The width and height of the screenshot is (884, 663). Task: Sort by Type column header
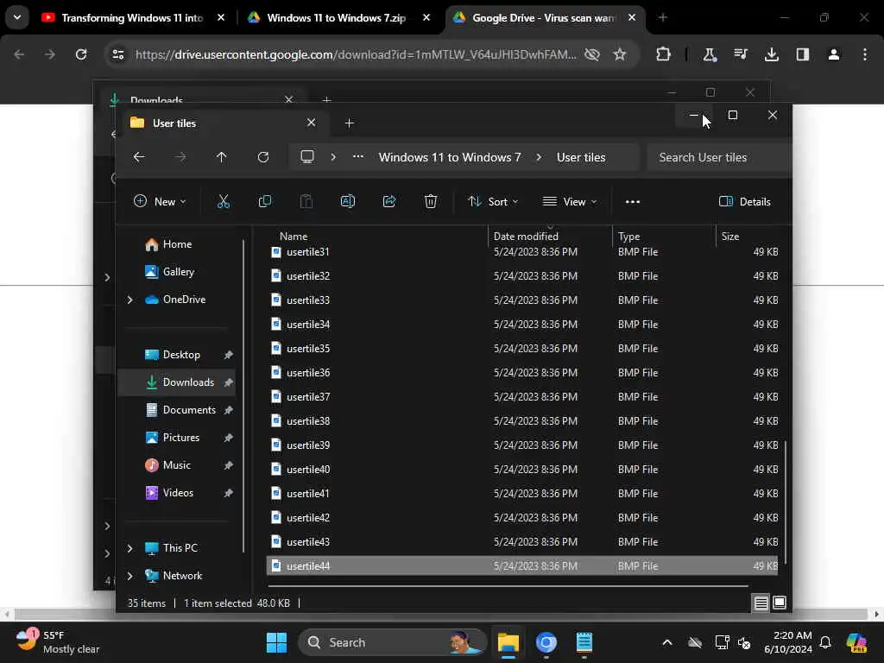click(664, 236)
